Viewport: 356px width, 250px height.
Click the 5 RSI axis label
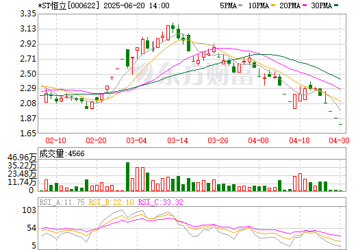pos(34,246)
